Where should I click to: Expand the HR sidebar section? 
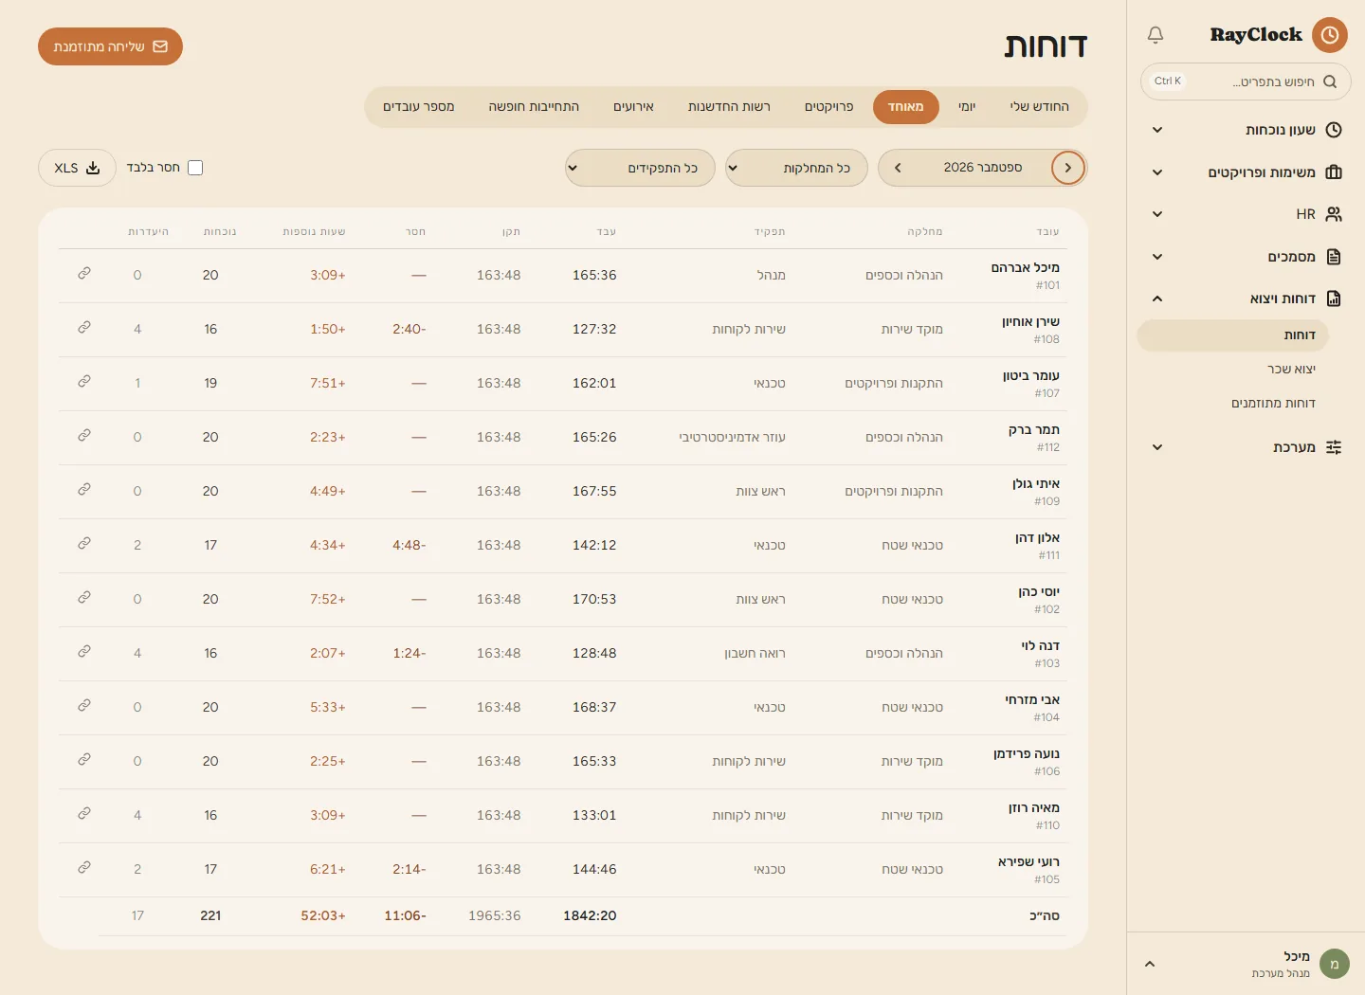tap(1156, 214)
